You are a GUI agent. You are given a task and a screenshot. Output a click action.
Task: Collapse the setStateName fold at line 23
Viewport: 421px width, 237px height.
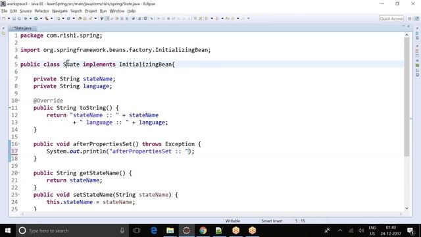pos(19,195)
